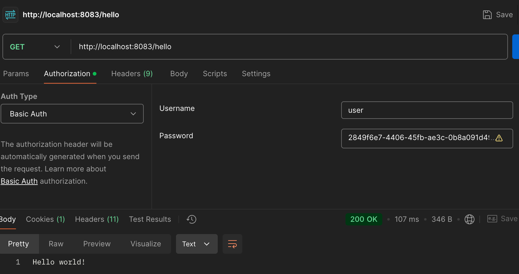Open the response Headers (11) tab
519x274 pixels.
[97, 219]
